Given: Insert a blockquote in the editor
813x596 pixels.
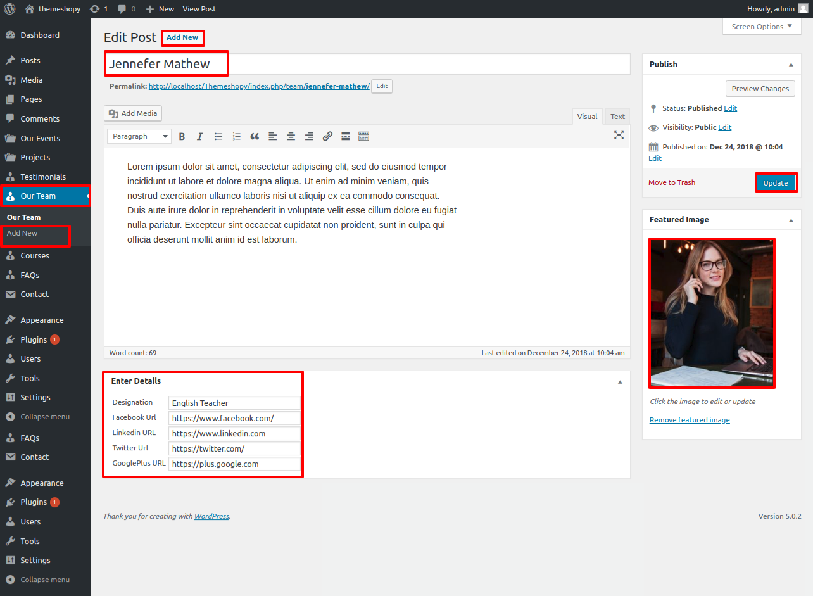Looking at the screenshot, I should pos(255,136).
